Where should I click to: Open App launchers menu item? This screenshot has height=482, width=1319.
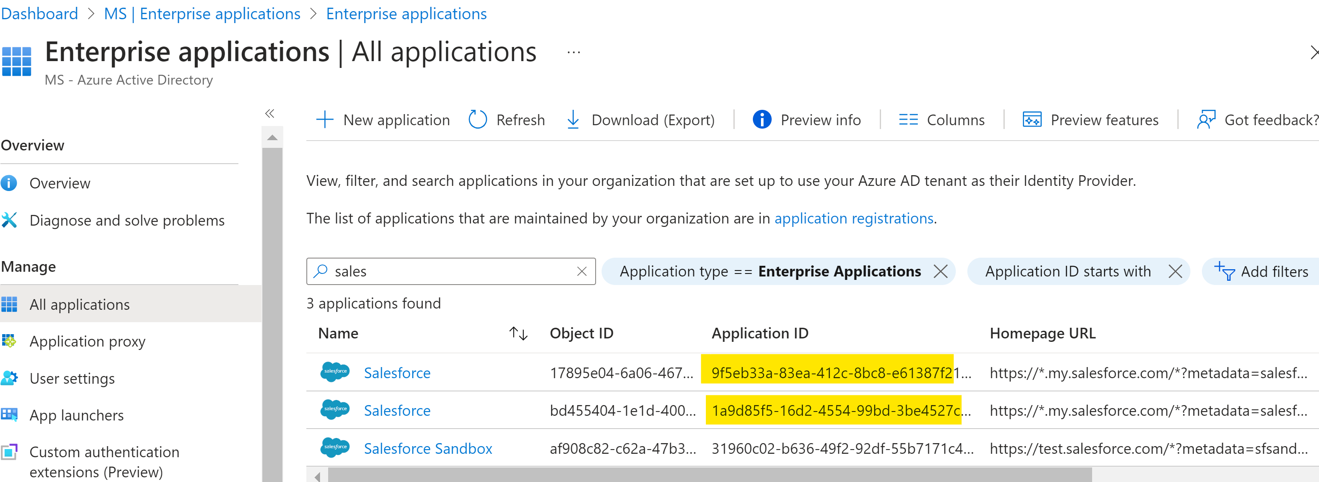click(77, 415)
